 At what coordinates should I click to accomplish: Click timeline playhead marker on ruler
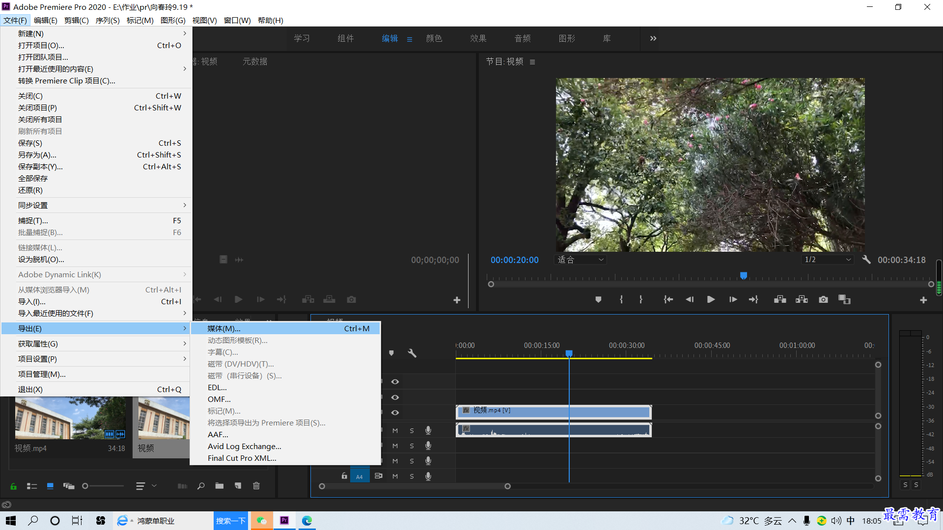point(569,353)
